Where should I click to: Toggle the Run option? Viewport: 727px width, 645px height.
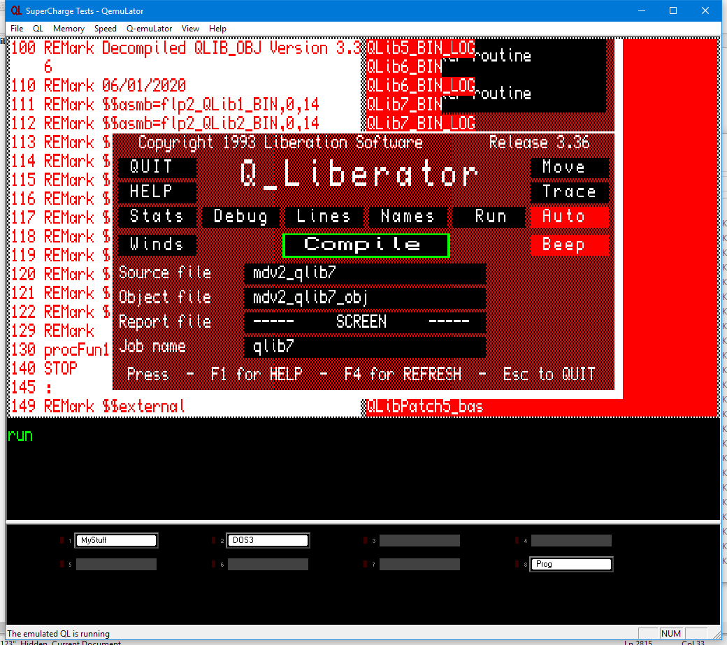click(490, 217)
